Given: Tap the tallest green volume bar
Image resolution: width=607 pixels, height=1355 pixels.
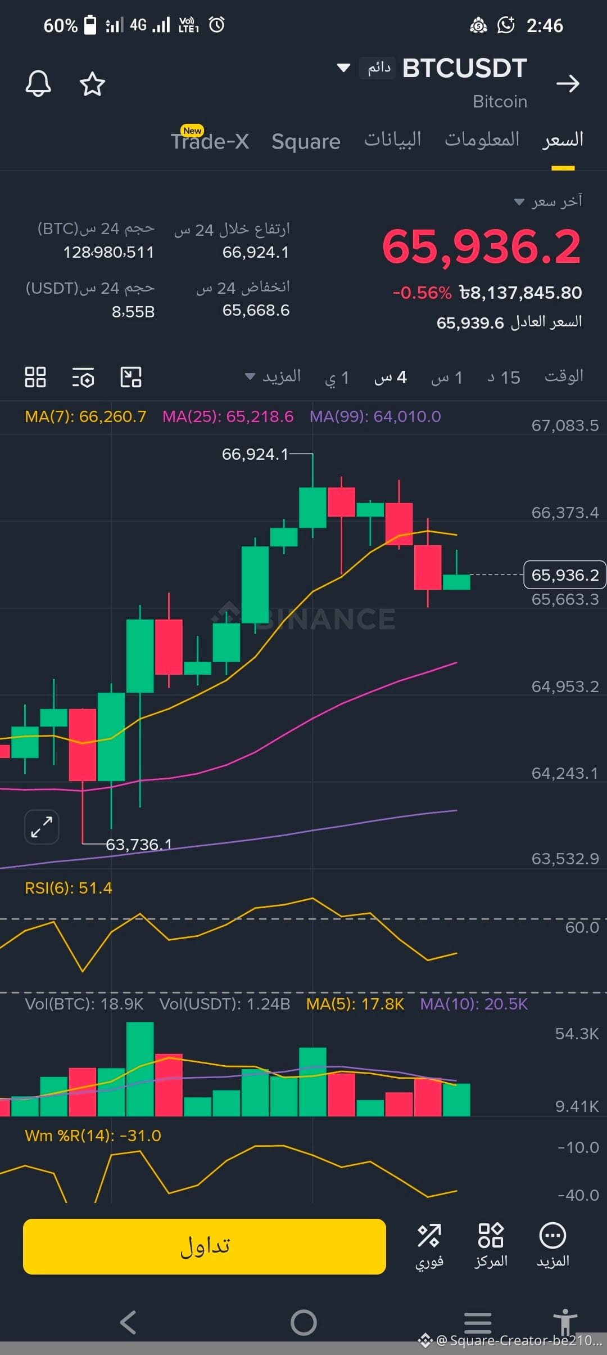Looking at the screenshot, I should [140, 1069].
